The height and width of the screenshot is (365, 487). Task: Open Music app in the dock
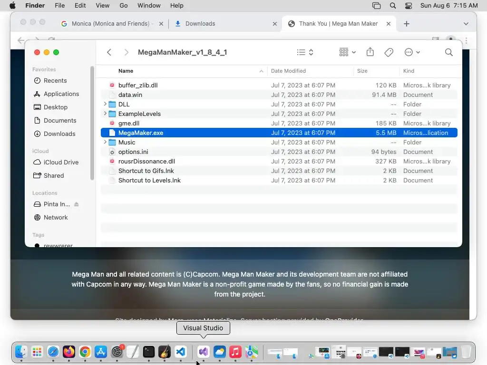235,352
